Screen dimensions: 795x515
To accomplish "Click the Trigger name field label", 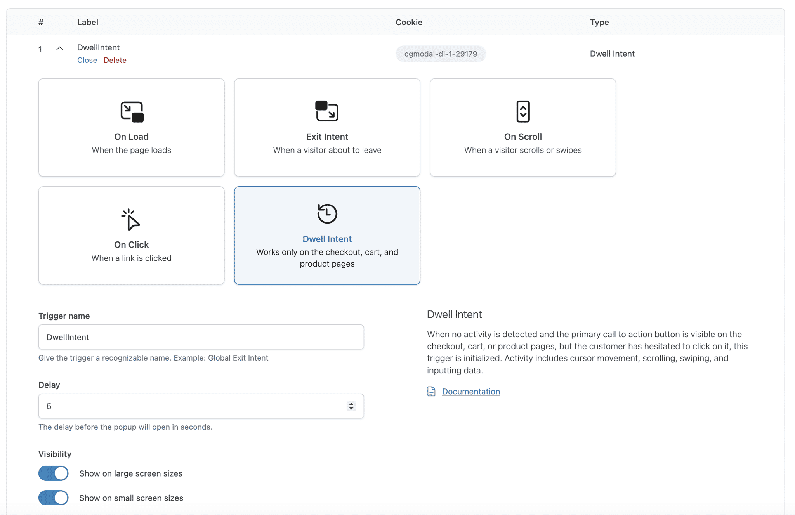I will (x=64, y=316).
